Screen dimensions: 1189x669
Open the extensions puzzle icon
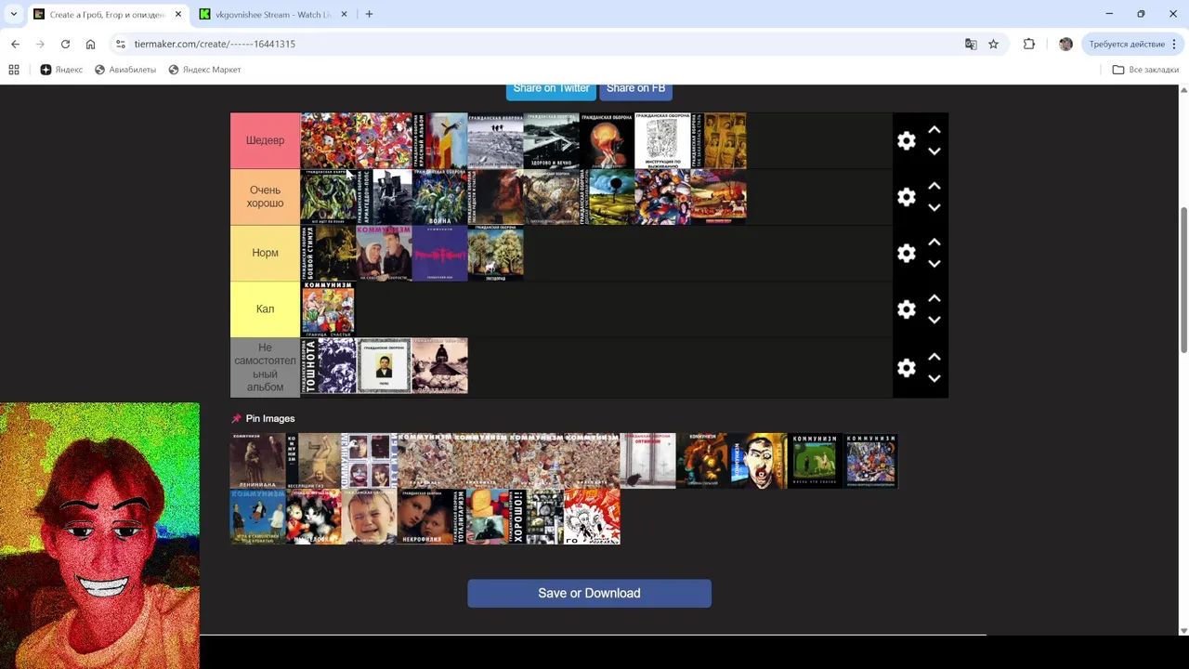(1029, 44)
